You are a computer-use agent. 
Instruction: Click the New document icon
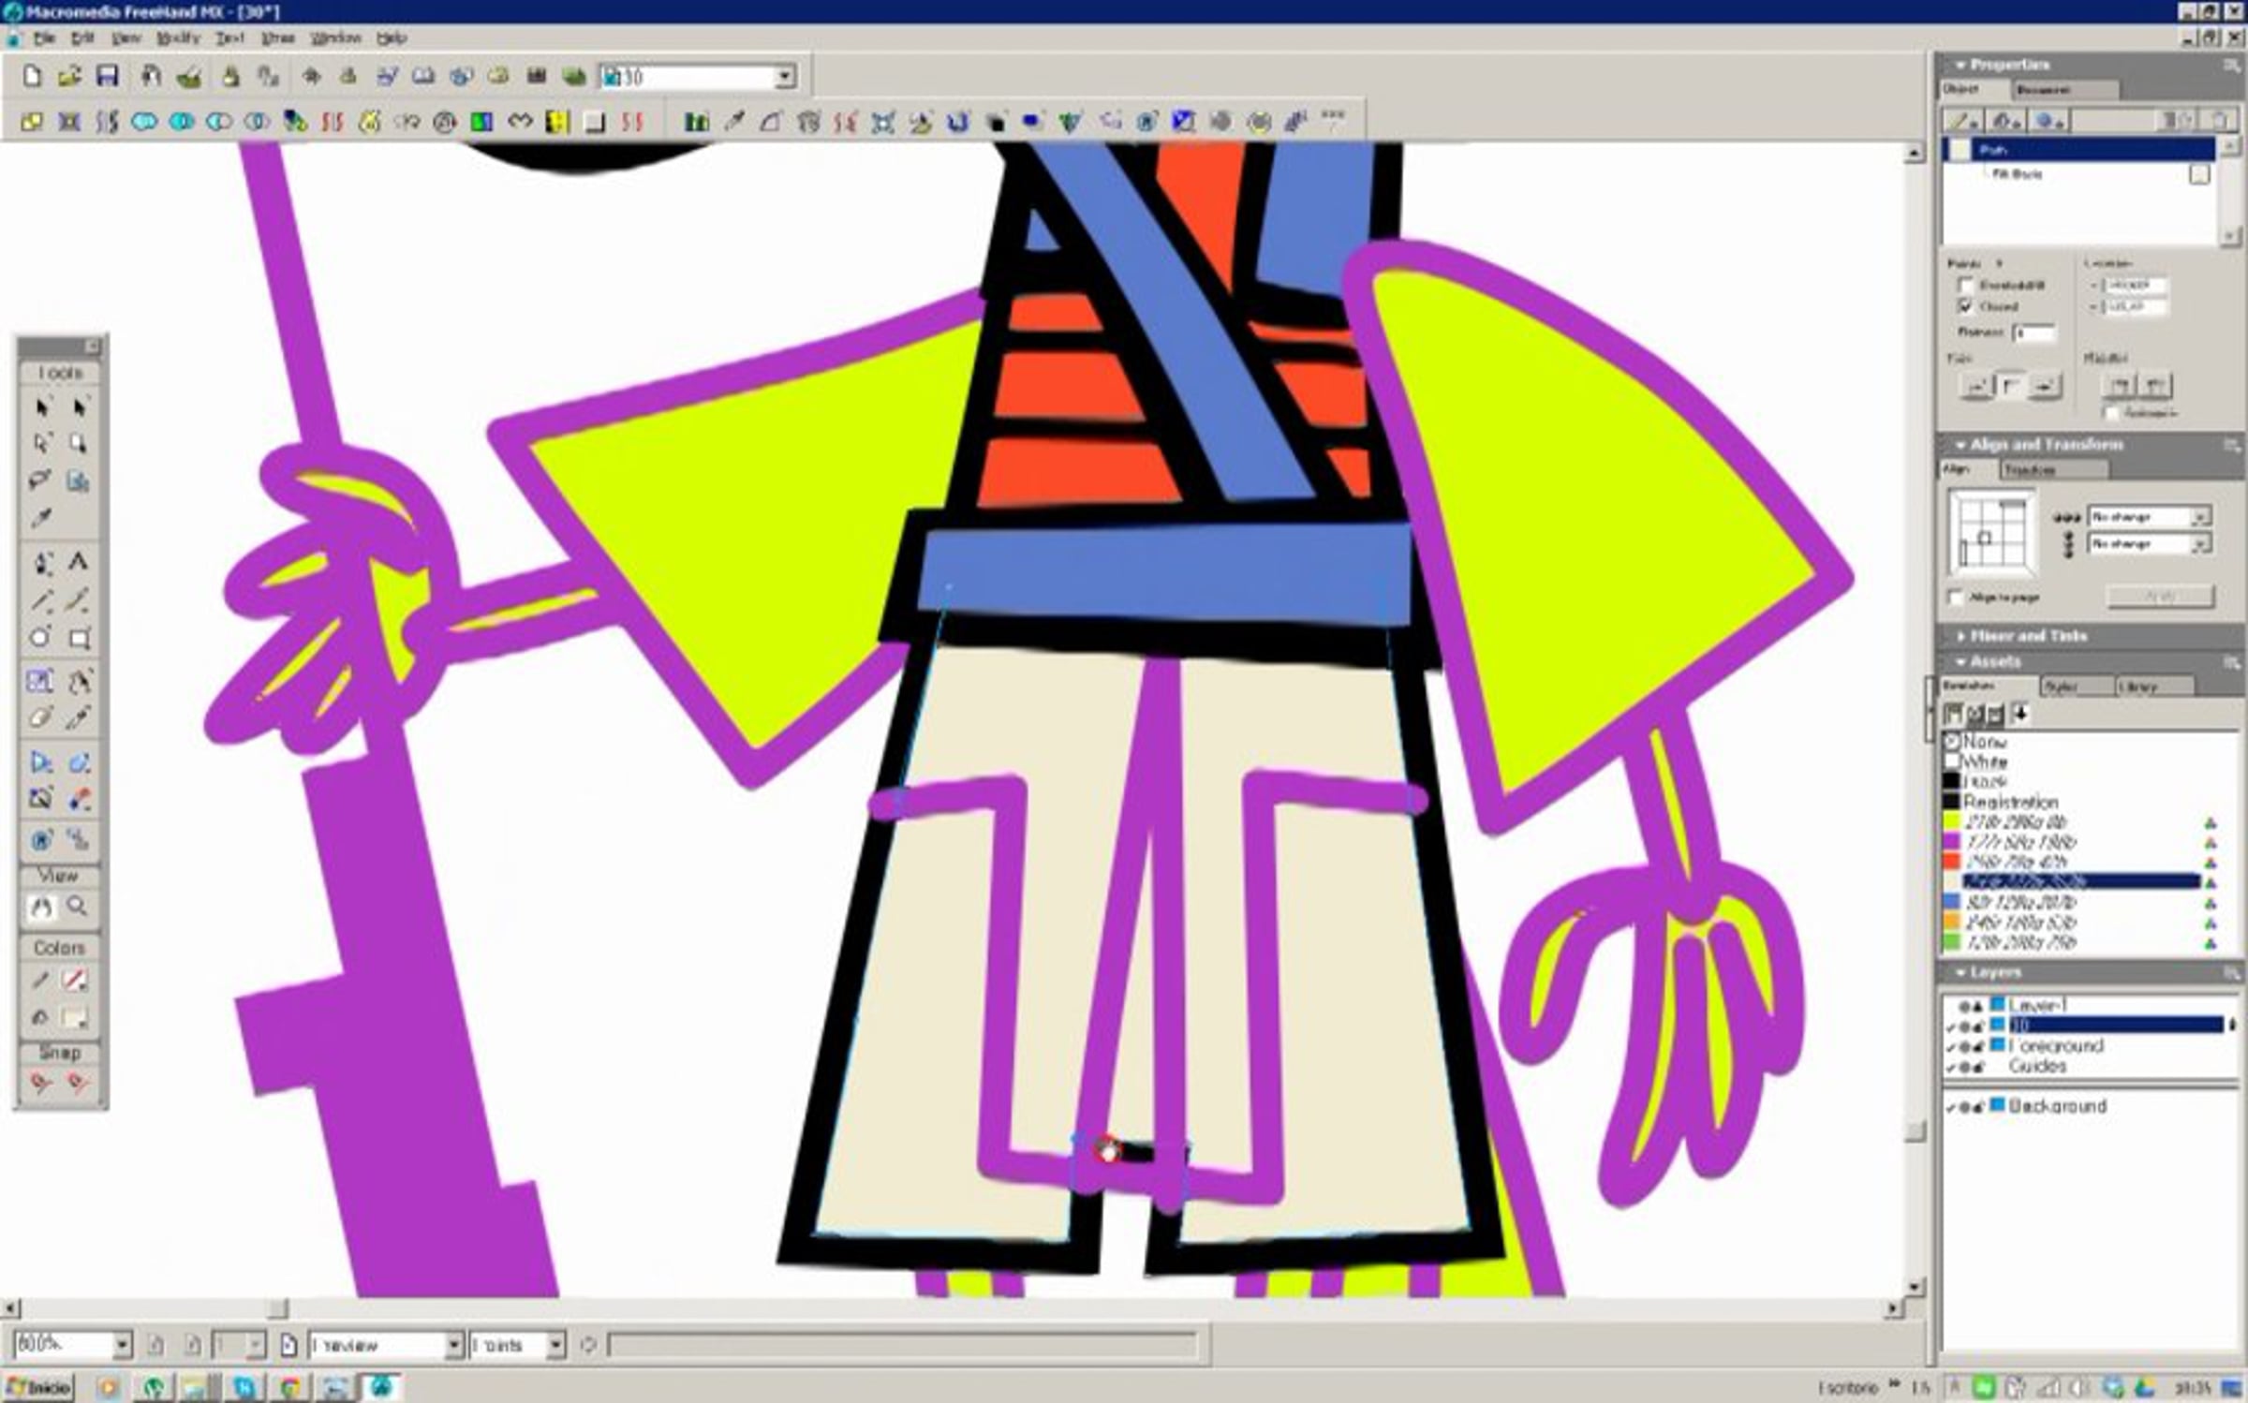(33, 77)
